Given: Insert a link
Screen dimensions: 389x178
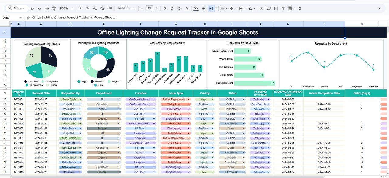Looking at the screenshot, I should tap(261, 8).
